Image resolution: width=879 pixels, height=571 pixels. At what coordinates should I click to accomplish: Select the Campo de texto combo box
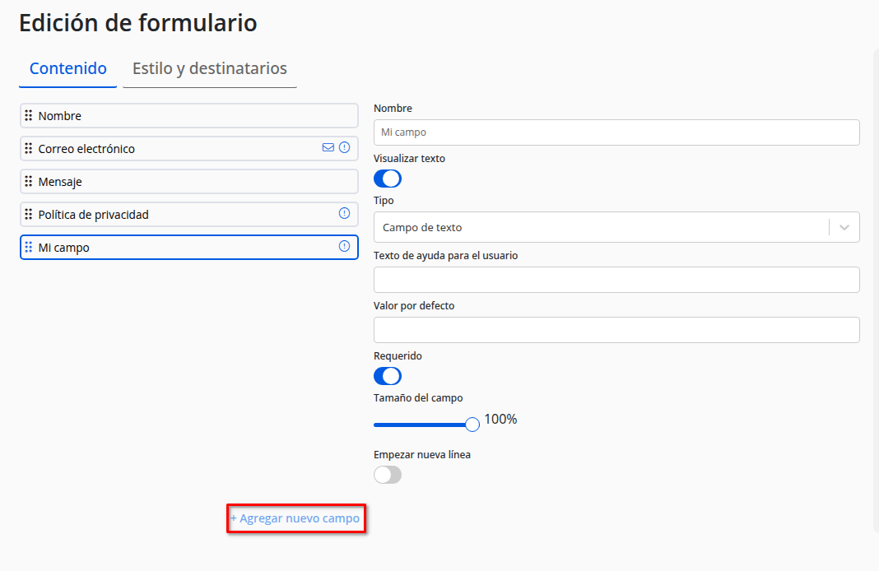click(x=601, y=228)
